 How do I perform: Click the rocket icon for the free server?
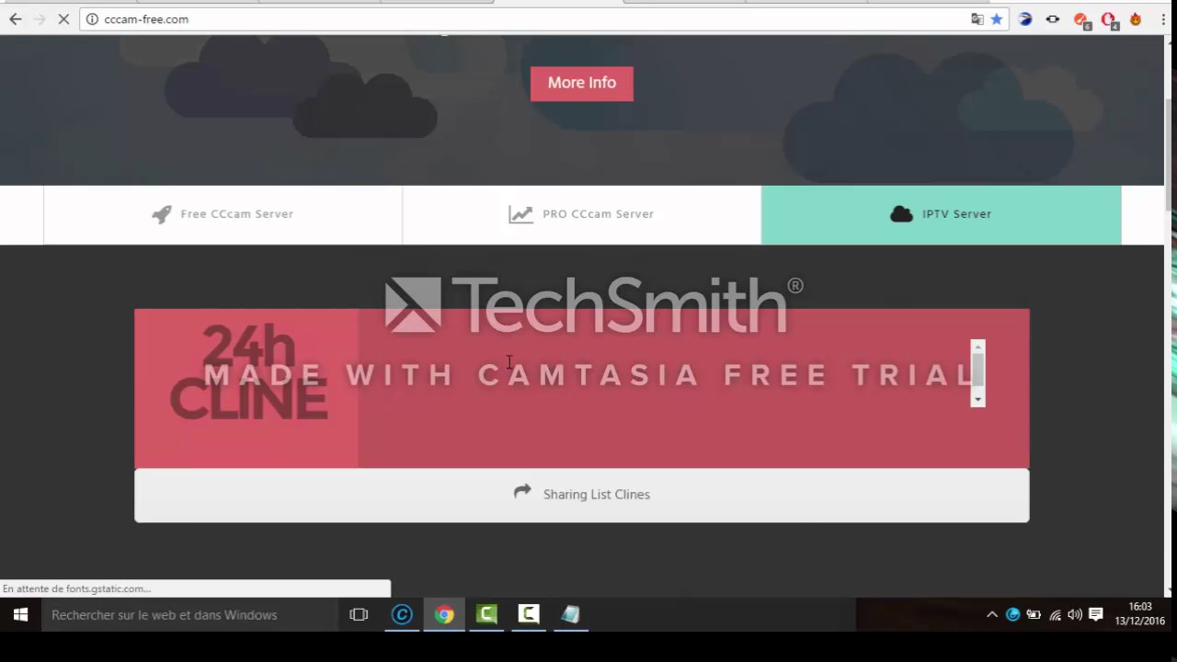coord(162,214)
